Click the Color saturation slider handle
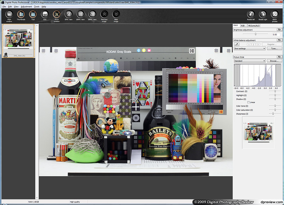Viewport: 284px width, 205px height. 275,110
